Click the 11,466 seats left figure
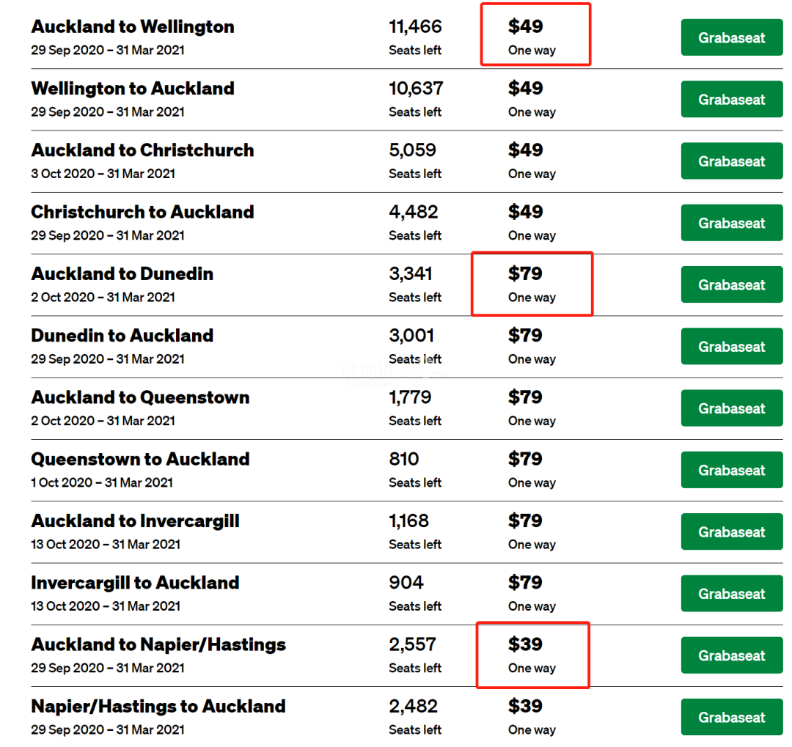792x747 pixels. [x=415, y=27]
